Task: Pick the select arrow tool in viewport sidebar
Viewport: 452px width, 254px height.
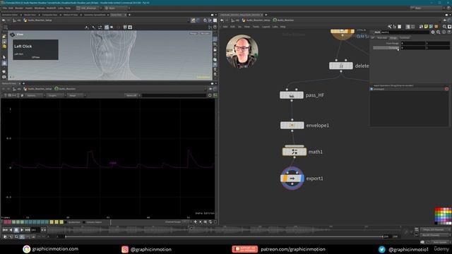Action: [4, 57]
